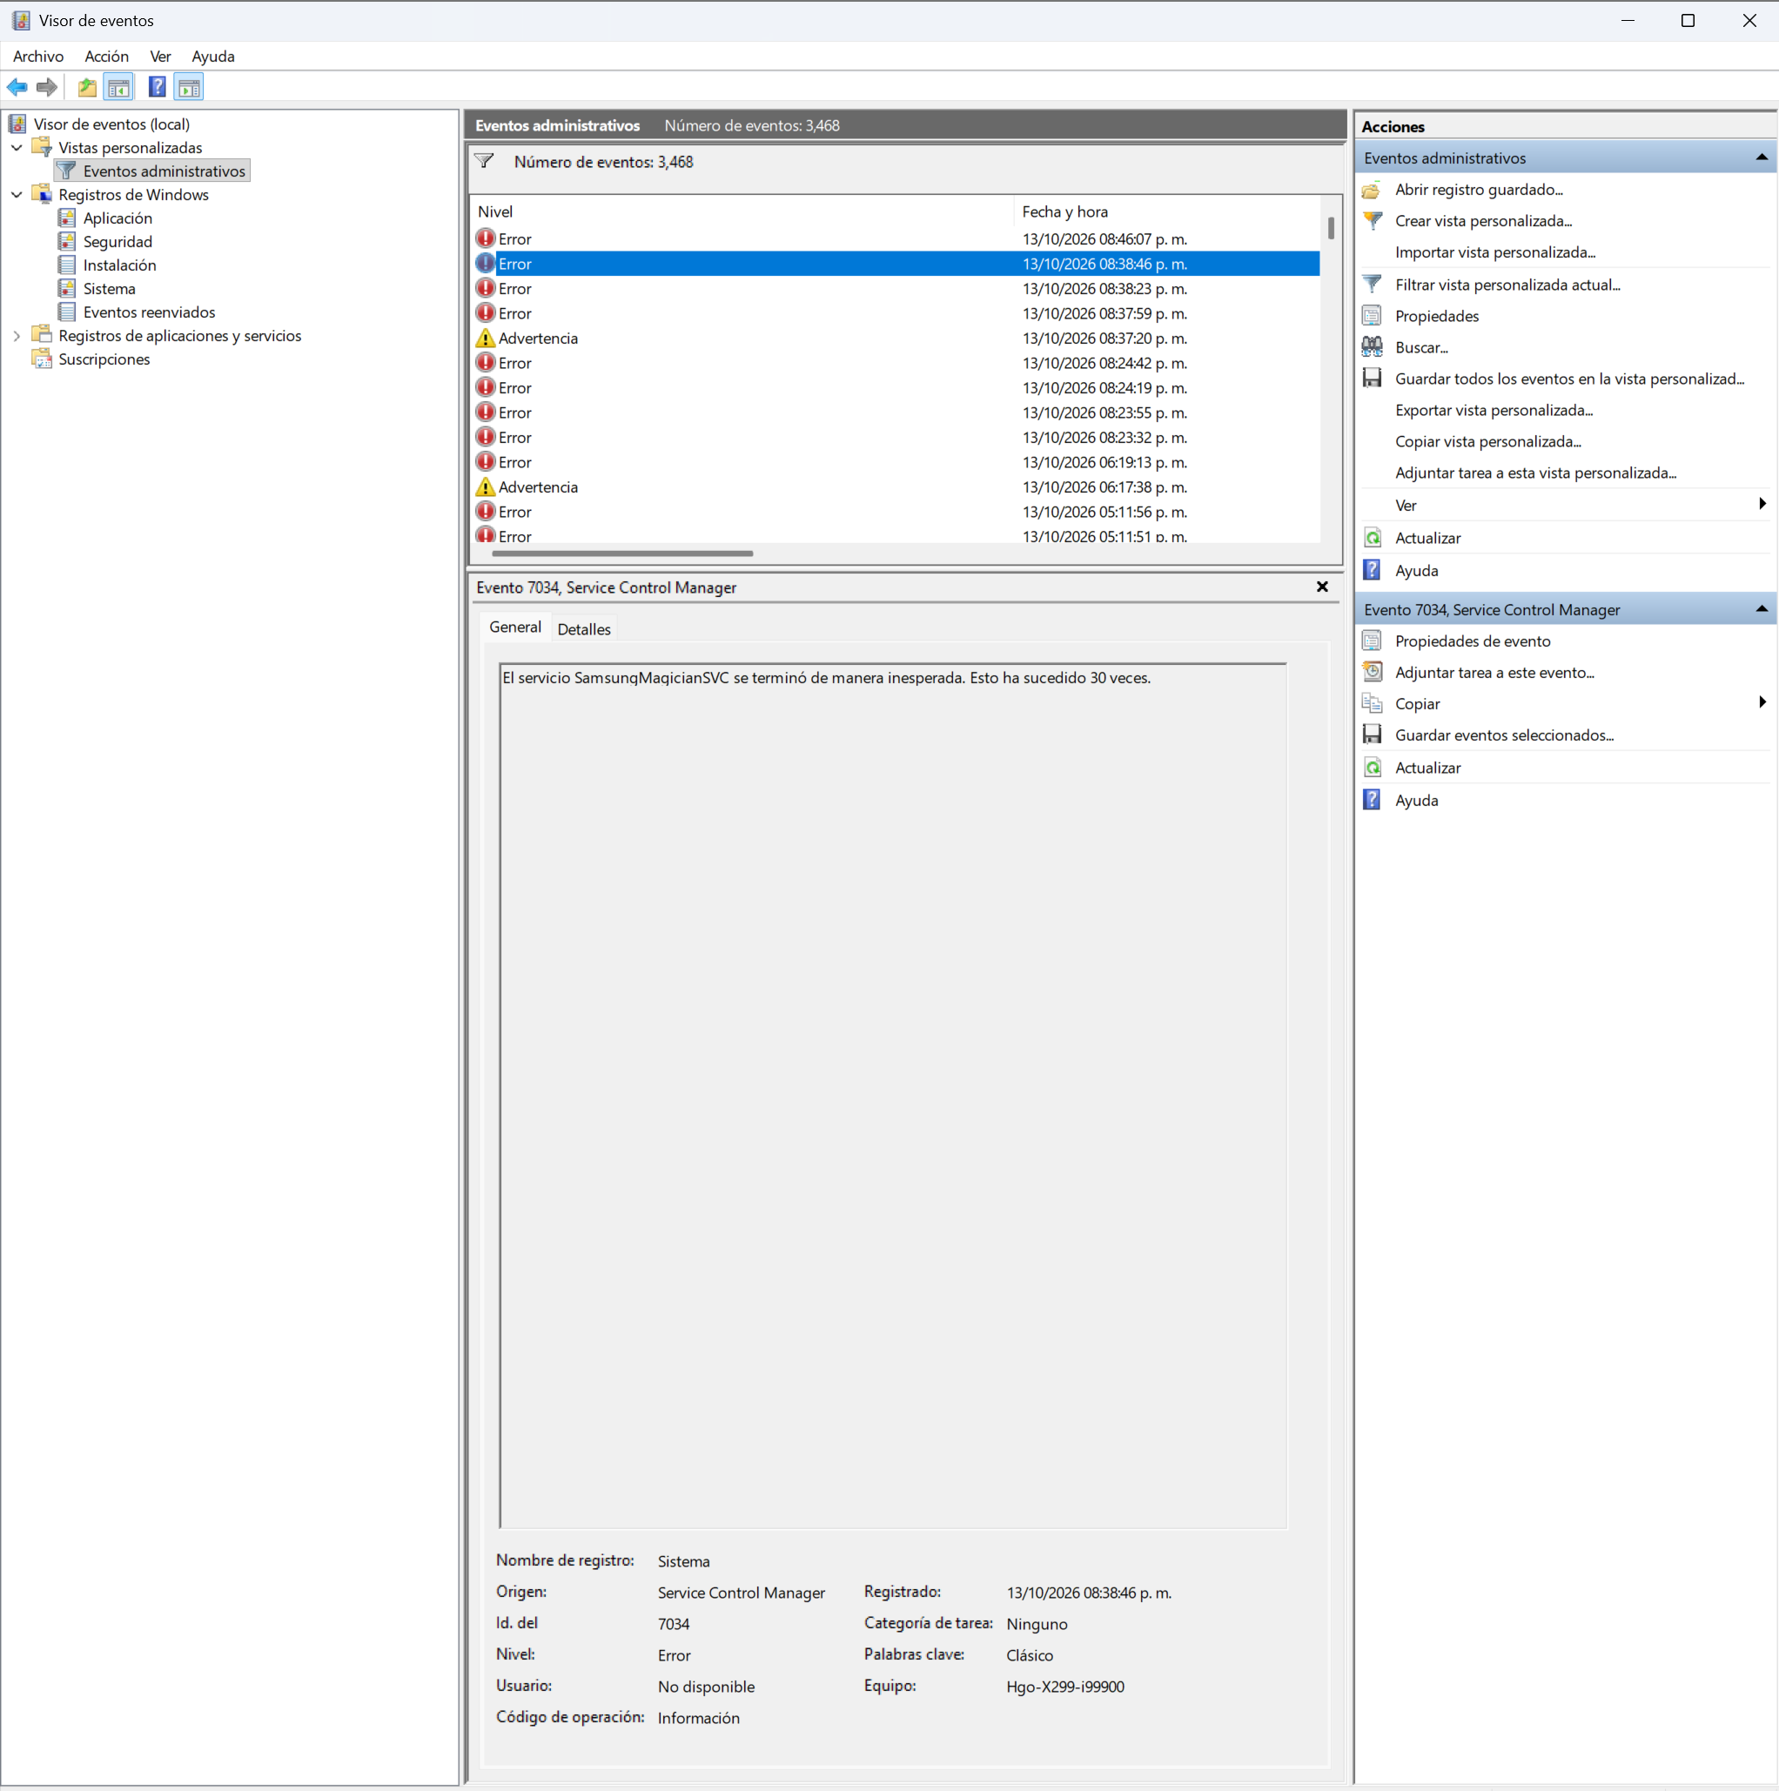
Task: Click Propiedades de evento icon
Action: tap(1373, 641)
